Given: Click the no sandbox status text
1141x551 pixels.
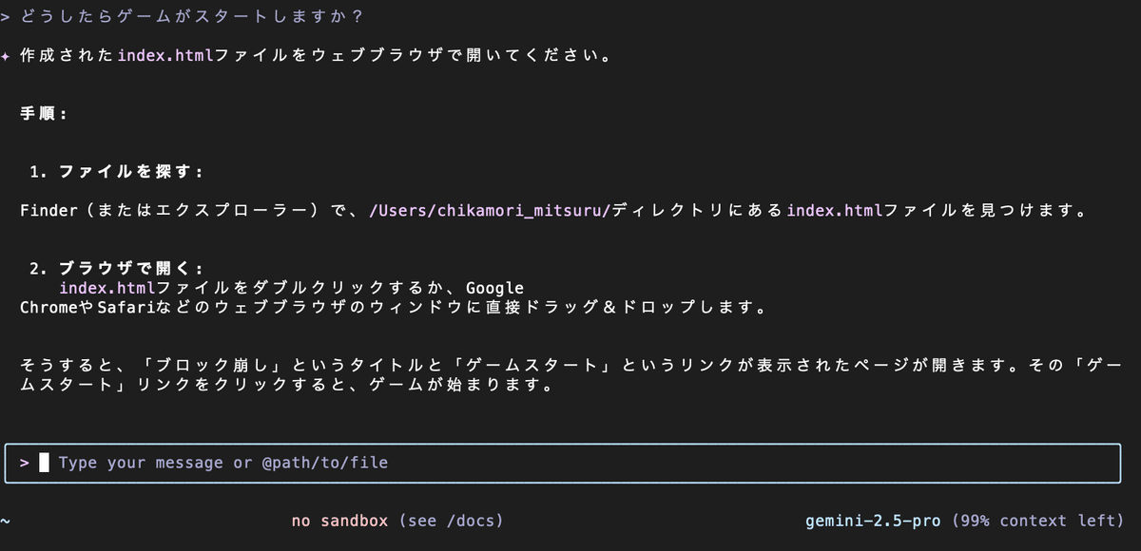Looking at the screenshot, I should pos(340,522).
